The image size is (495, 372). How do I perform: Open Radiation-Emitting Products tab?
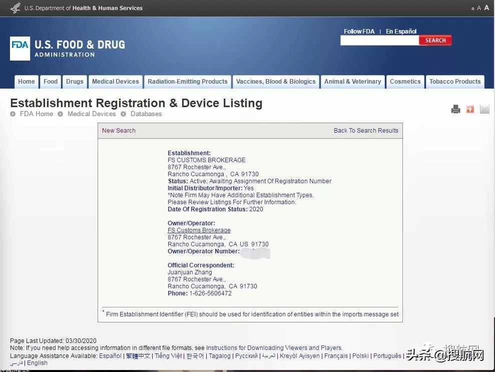click(188, 82)
